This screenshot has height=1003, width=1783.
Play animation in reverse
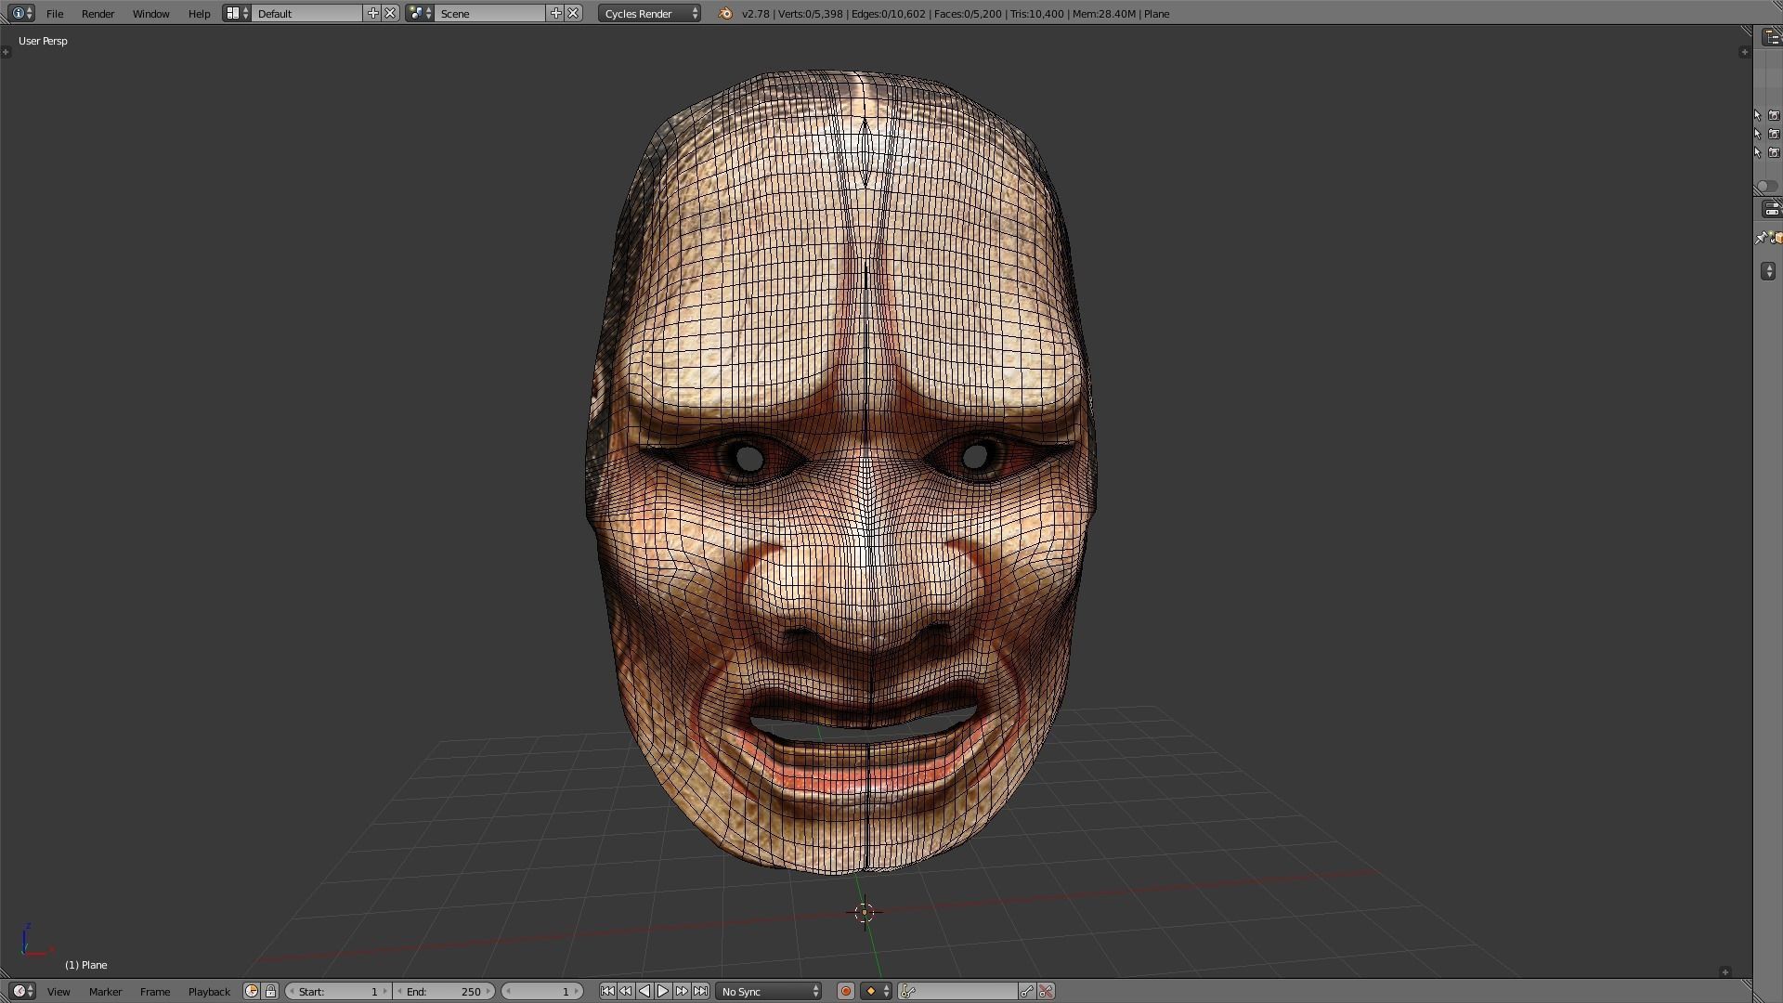tap(644, 992)
